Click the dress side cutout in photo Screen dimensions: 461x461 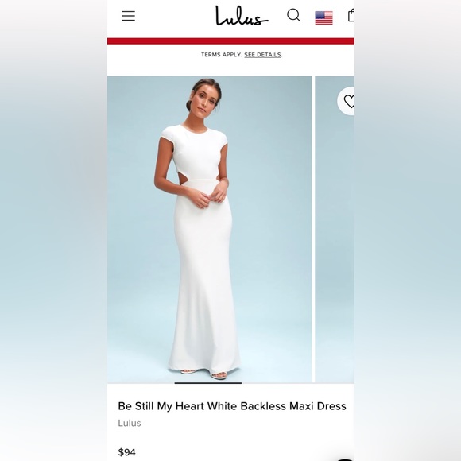(178, 178)
